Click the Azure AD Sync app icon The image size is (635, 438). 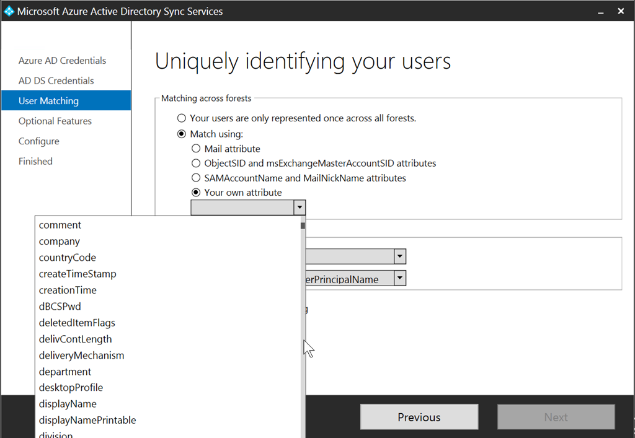[9, 11]
